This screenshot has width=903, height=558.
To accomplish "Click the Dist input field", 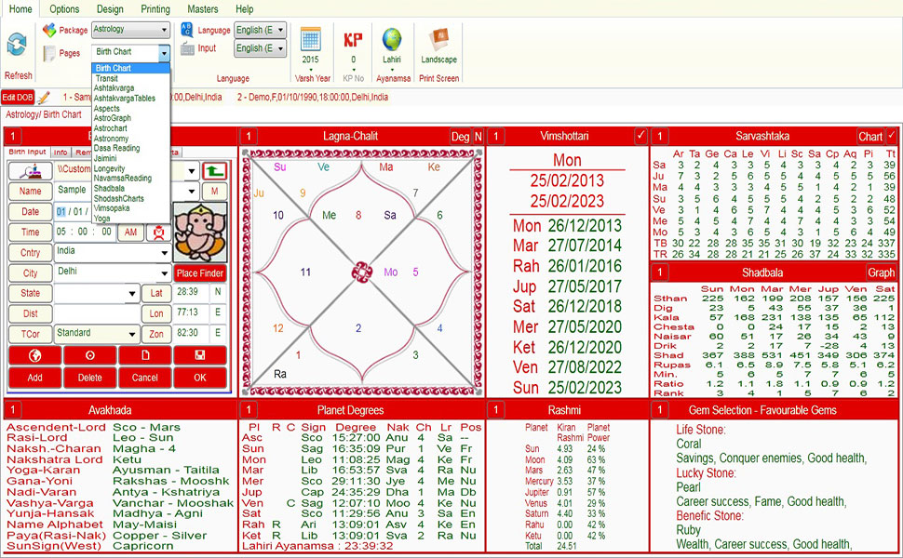I will click(x=97, y=313).
